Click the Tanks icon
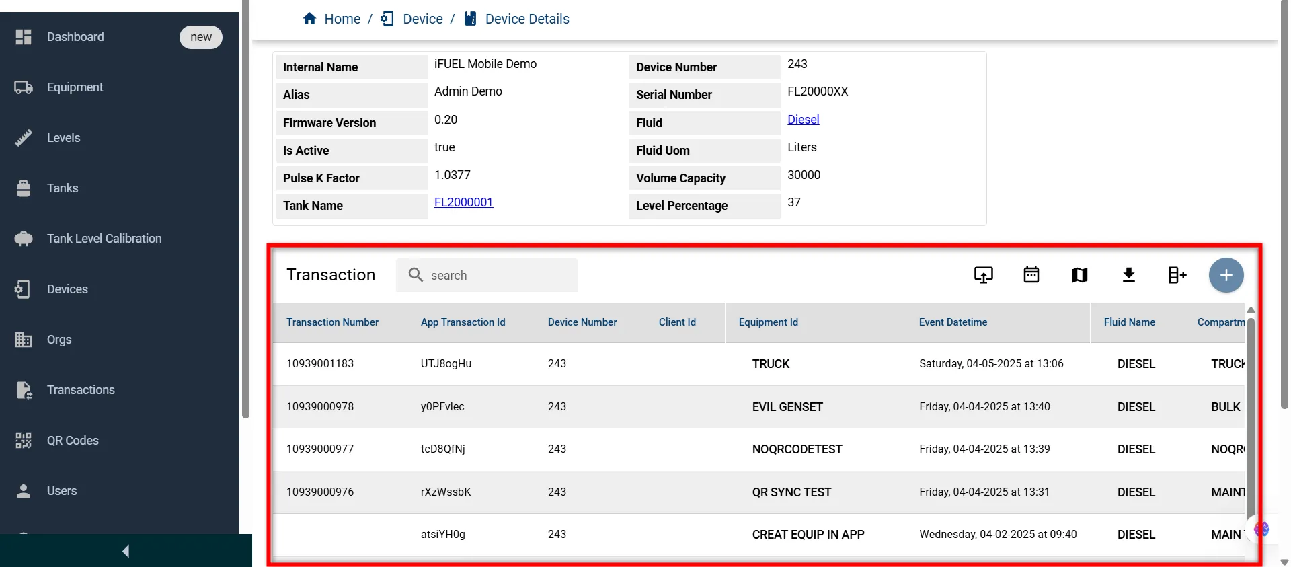Viewport: 1291px width, 567px height. coord(24,188)
